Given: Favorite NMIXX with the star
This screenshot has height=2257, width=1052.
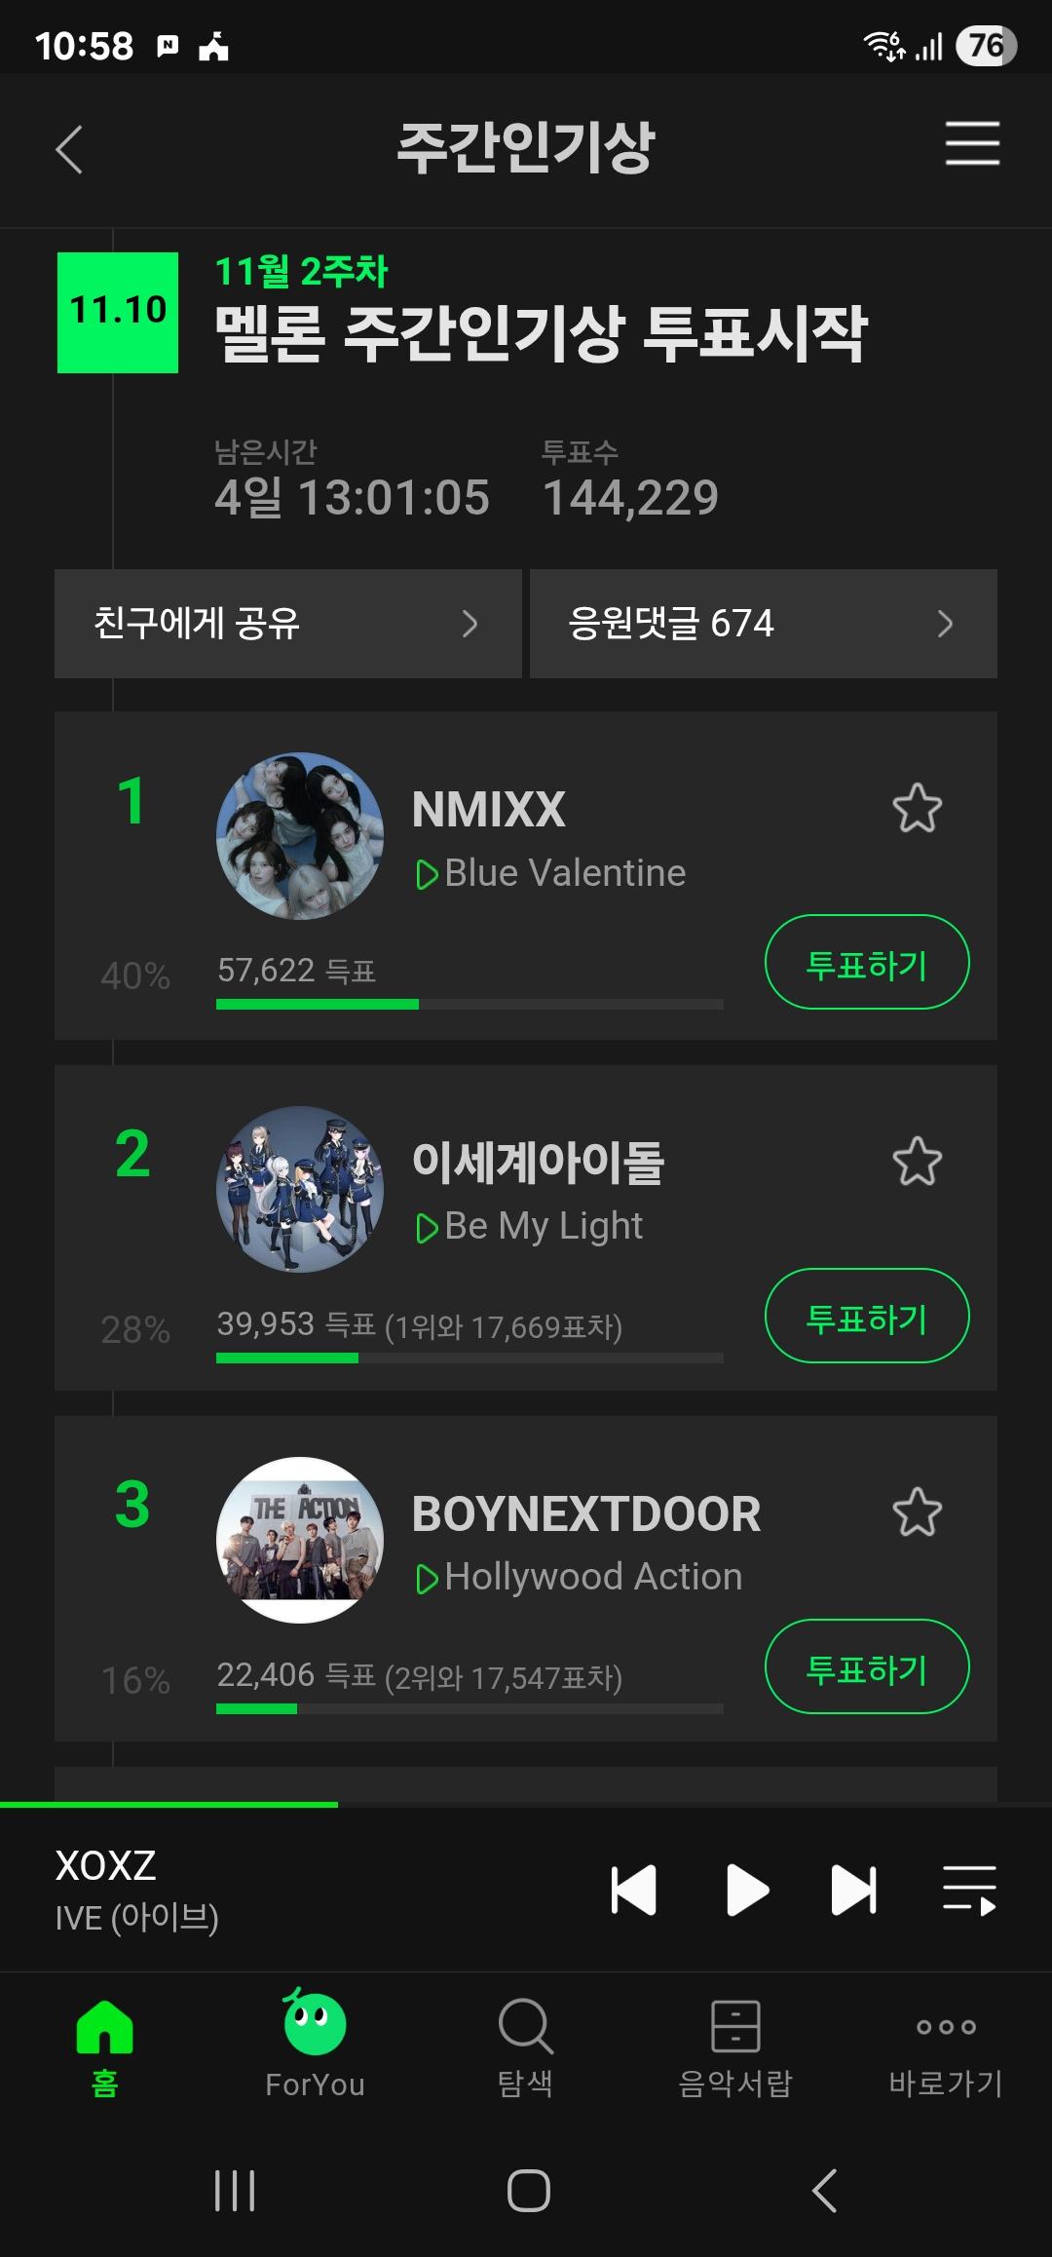Looking at the screenshot, I should click(917, 808).
